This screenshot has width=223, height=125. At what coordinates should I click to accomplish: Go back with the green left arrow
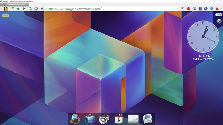pos(18,9)
